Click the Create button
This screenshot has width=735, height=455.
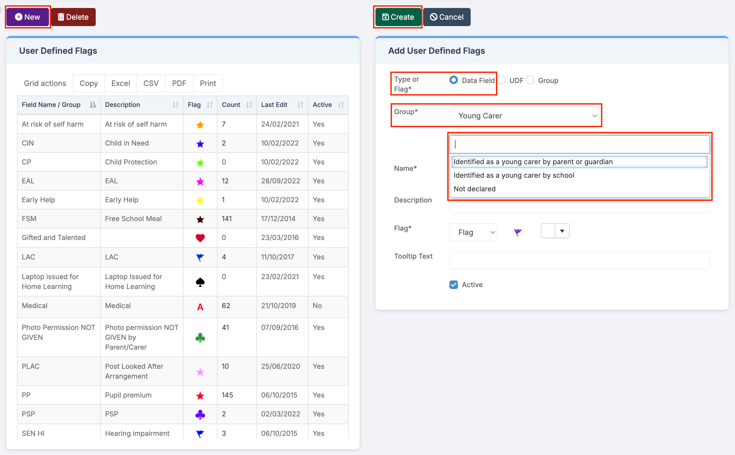pyautogui.click(x=398, y=17)
